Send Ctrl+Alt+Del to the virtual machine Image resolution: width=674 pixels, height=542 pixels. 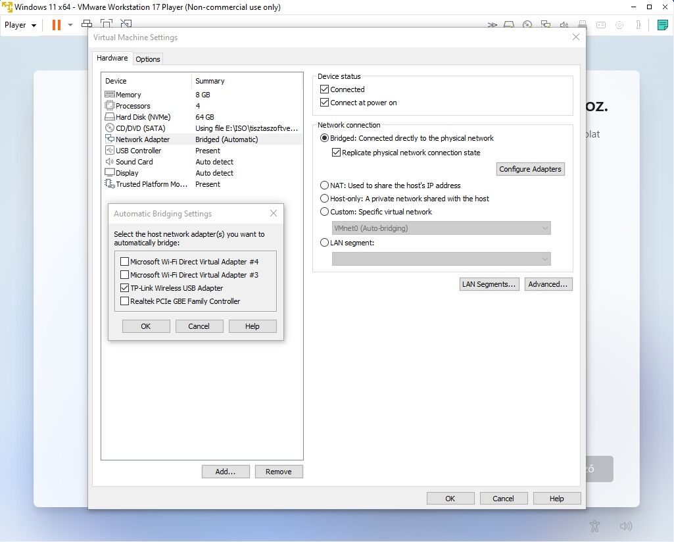coord(87,24)
